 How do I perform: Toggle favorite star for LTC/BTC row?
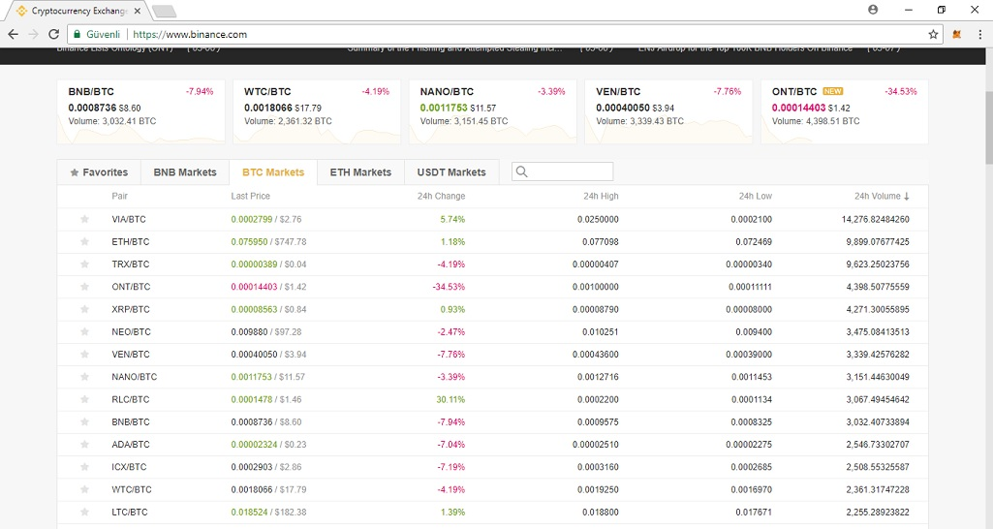84,512
